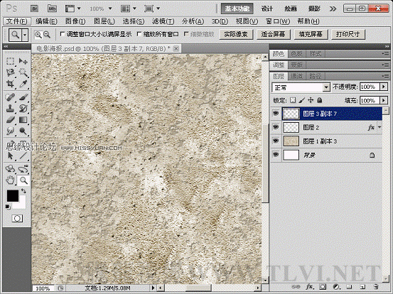The image size is (393, 294).
Task: Click the 打印尺寸 button
Action: click(348, 34)
